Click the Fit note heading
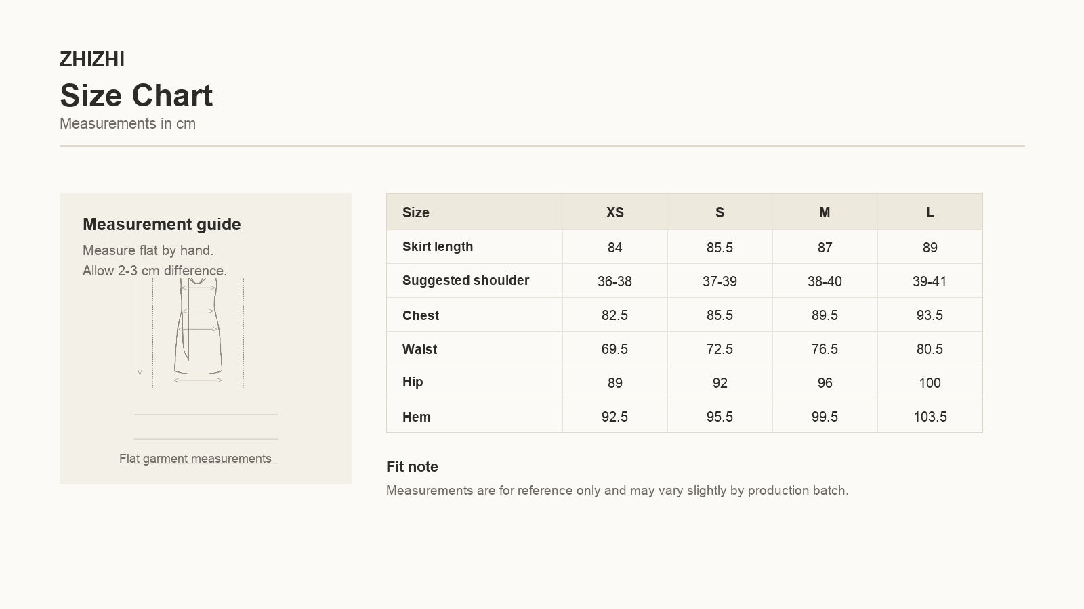The height and width of the screenshot is (609, 1084). 412,467
